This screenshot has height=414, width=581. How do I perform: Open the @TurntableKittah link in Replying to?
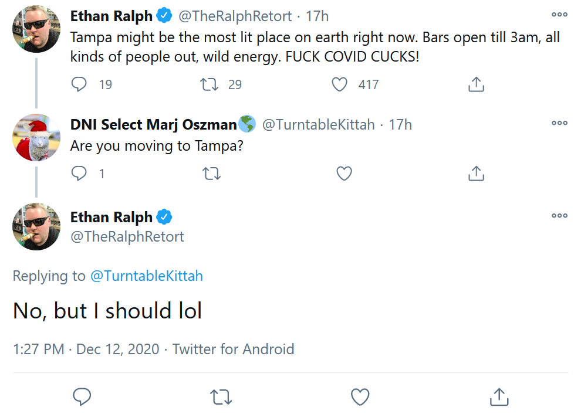point(147,276)
